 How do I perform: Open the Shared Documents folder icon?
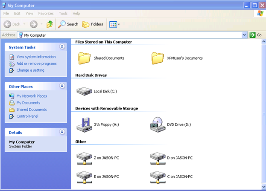click(84, 58)
